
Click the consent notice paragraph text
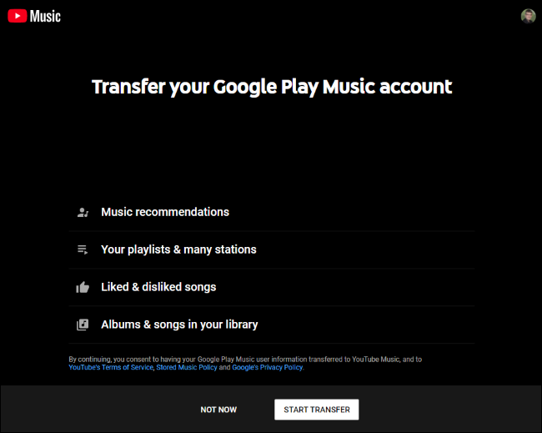pos(245,363)
